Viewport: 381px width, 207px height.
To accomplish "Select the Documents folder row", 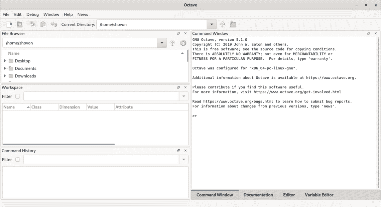I will coord(95,68).
